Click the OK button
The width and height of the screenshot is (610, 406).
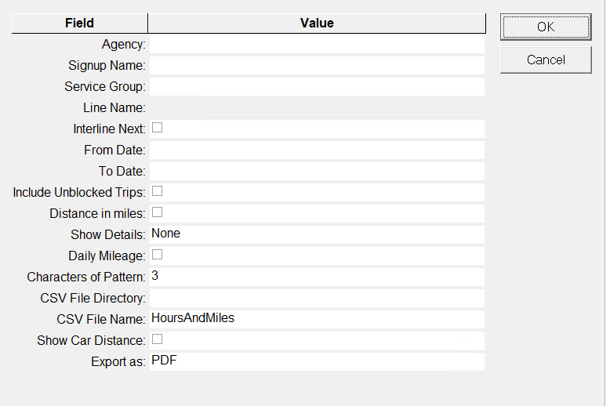tap(546, 27)
